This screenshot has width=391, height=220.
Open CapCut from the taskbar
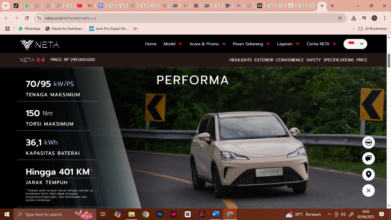[188, 214]
